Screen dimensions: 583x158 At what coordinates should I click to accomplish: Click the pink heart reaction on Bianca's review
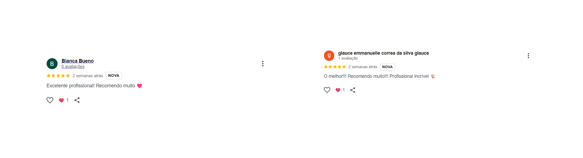point(62,100)
